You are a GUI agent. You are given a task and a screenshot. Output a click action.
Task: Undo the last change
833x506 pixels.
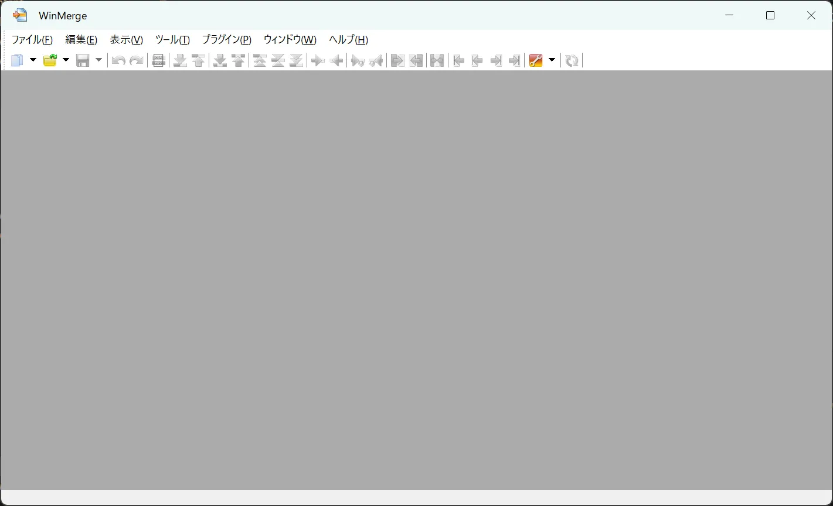pyautogui.click(x=118, y=60)
